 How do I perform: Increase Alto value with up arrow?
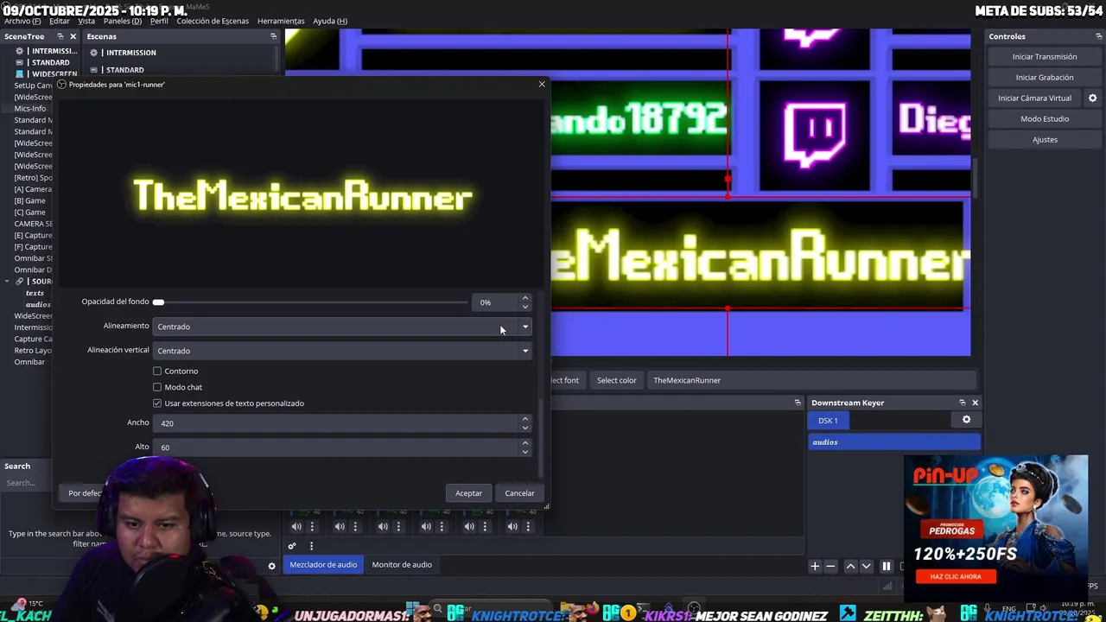coord(524,443)
